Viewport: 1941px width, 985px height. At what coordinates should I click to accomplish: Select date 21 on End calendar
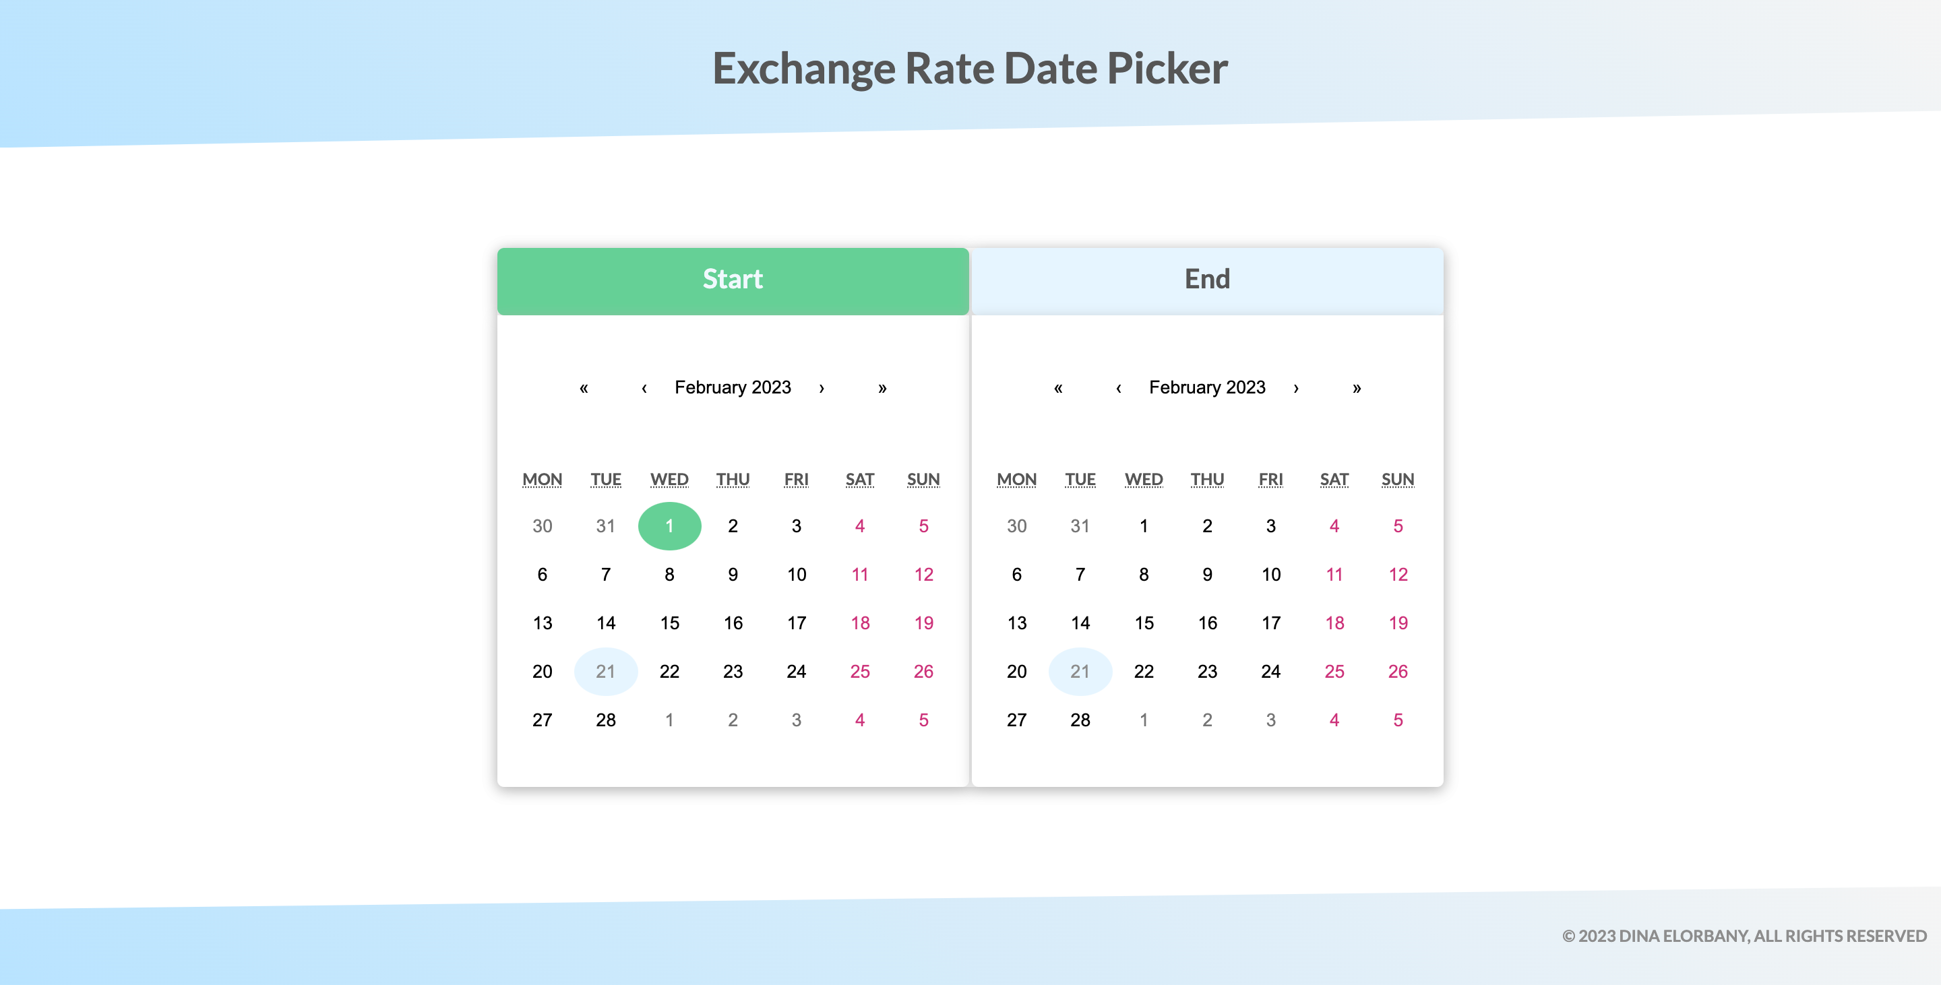coord(1080,671)
